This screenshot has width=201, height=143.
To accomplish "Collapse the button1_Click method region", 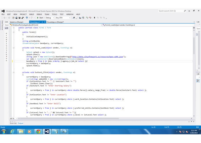I will (x=14, y=72).
